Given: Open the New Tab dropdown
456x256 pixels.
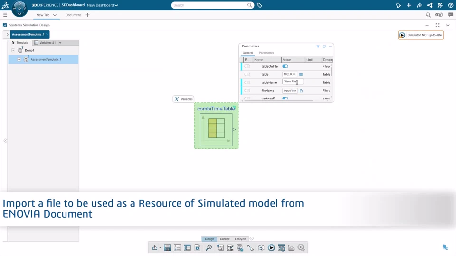Looking at the screenshot, I should click(55, 15).
